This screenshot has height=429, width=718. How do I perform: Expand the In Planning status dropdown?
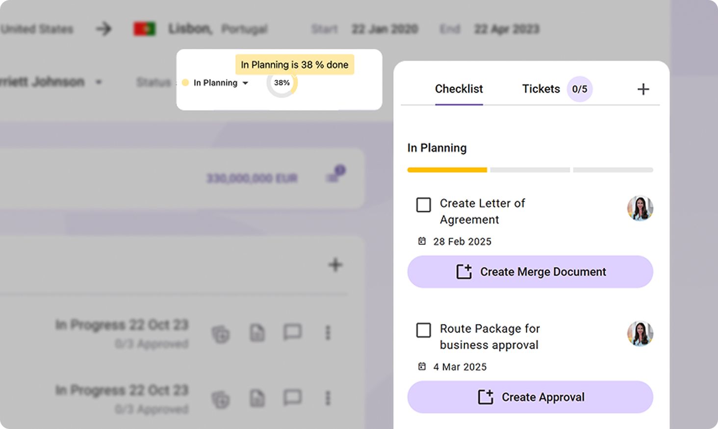[x=245, y=83]
